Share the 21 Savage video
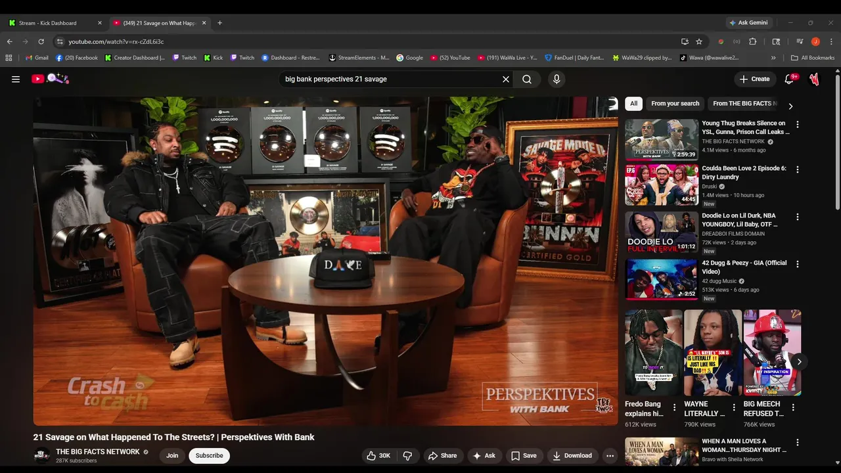Screen dimensions: 841x473 coord(442,455)
